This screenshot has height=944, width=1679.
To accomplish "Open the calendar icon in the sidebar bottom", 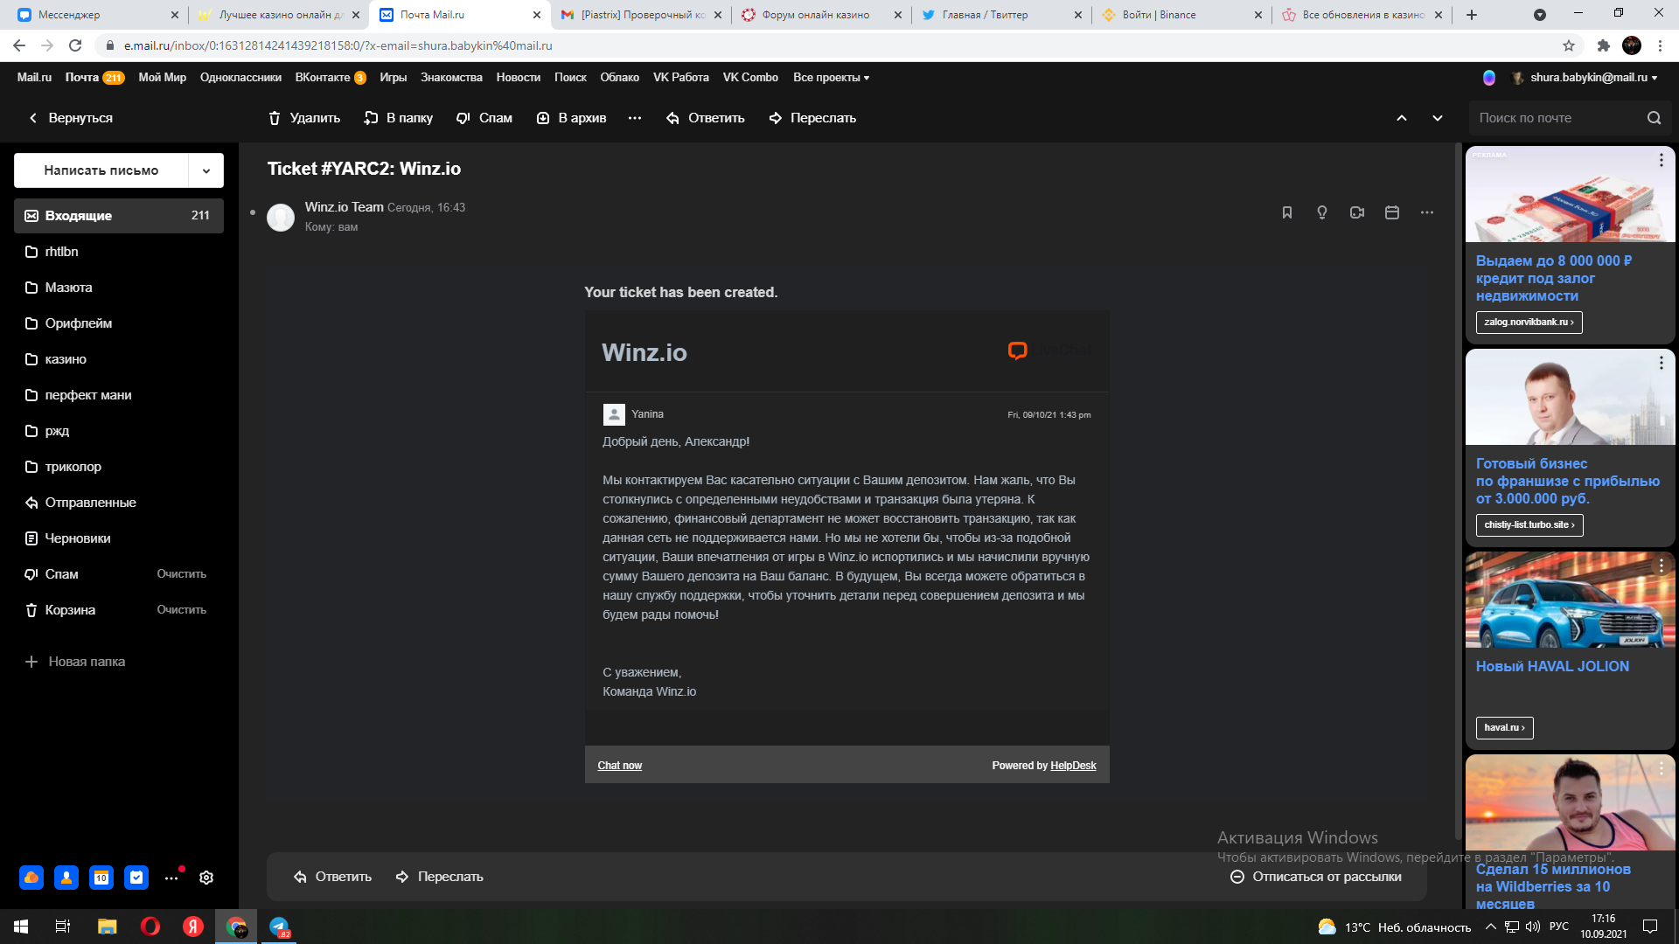I will click(101, 878).
